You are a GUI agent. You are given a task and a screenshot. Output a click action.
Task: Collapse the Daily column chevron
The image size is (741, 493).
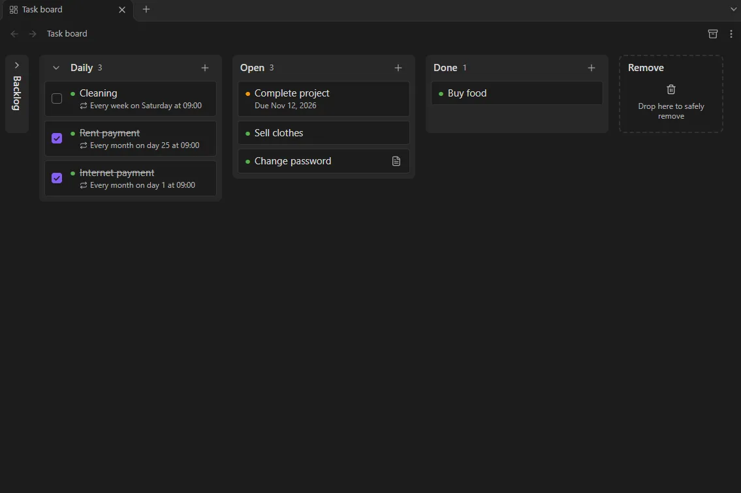[x=55, y=68]
